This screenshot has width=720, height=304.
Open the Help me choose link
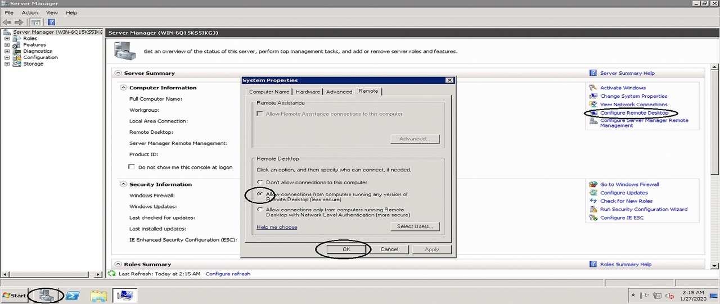pyautogui.click(x=277, y=227)
